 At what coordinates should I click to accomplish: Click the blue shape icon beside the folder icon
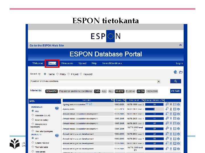tap(175, 72)
